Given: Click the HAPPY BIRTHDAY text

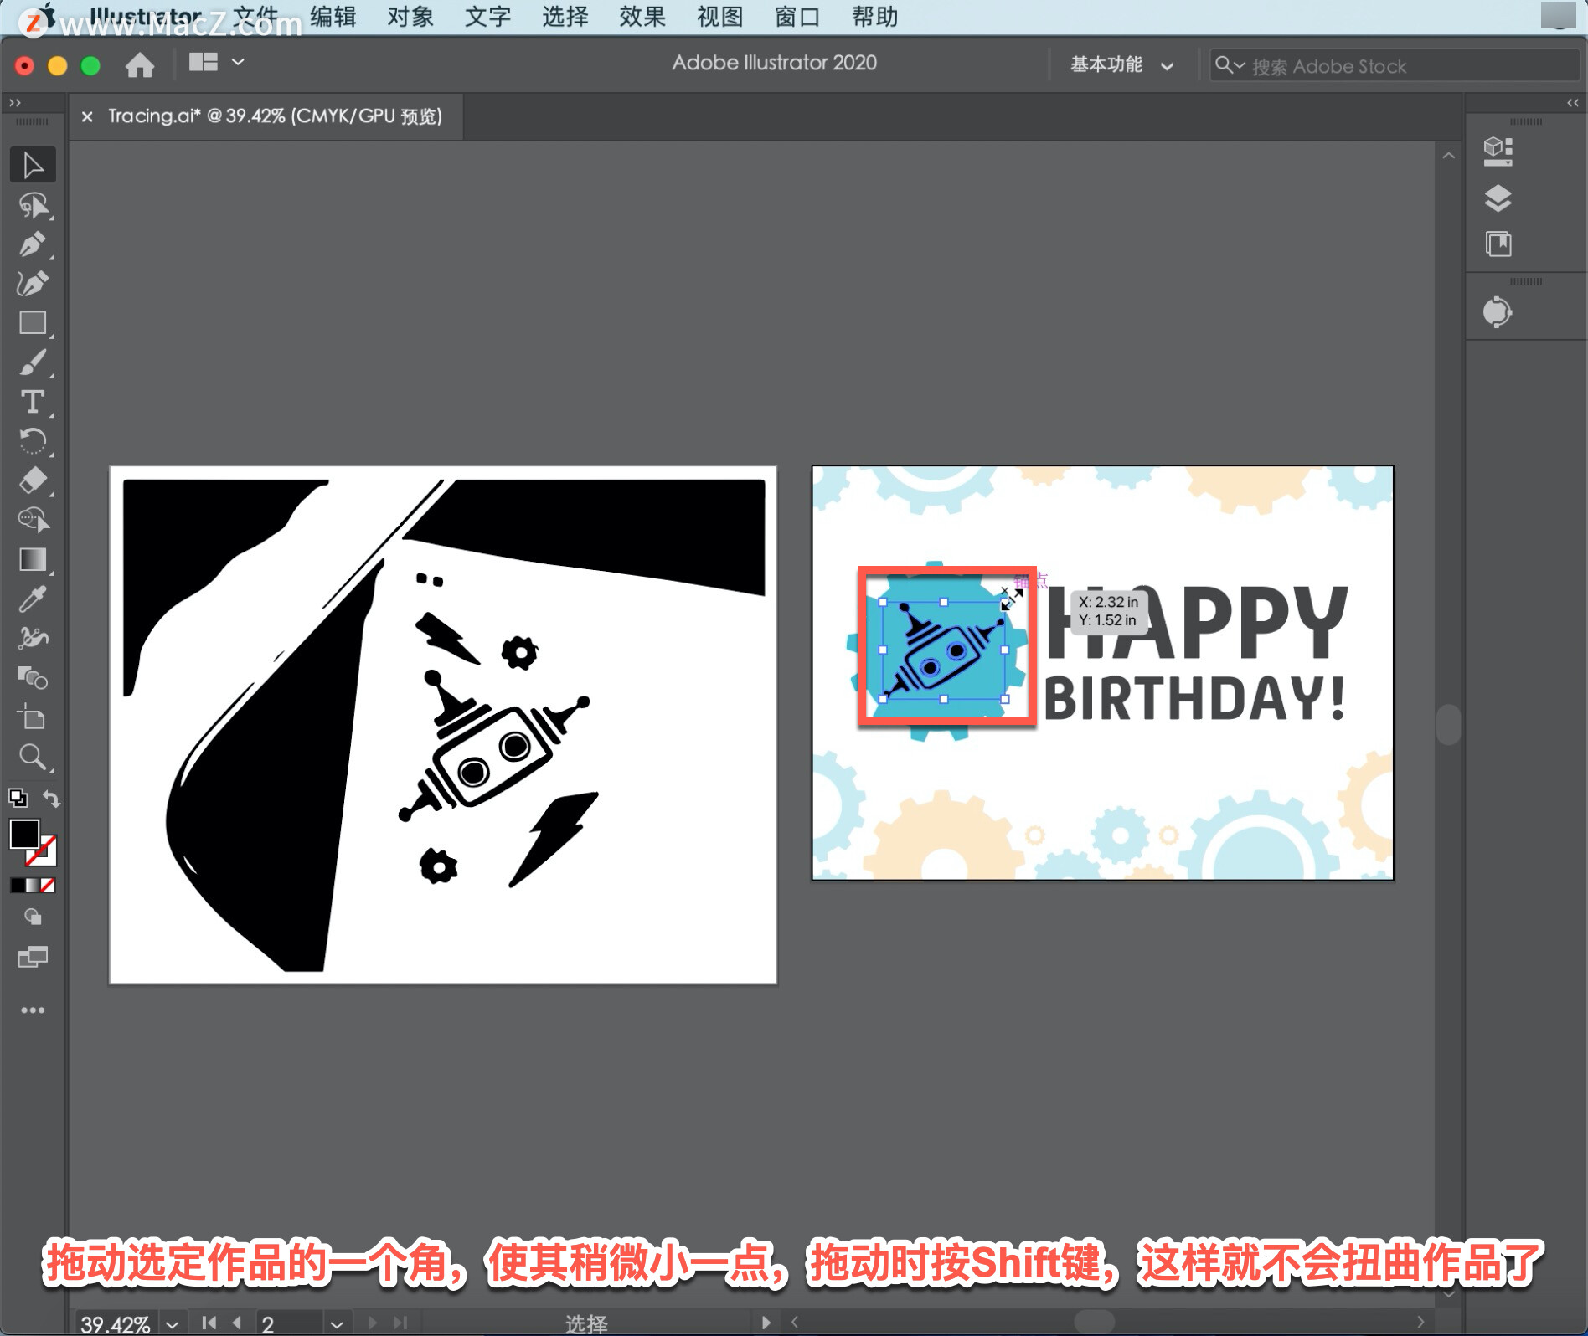Looking at the screenshot, I should (x=1197, y=653).
